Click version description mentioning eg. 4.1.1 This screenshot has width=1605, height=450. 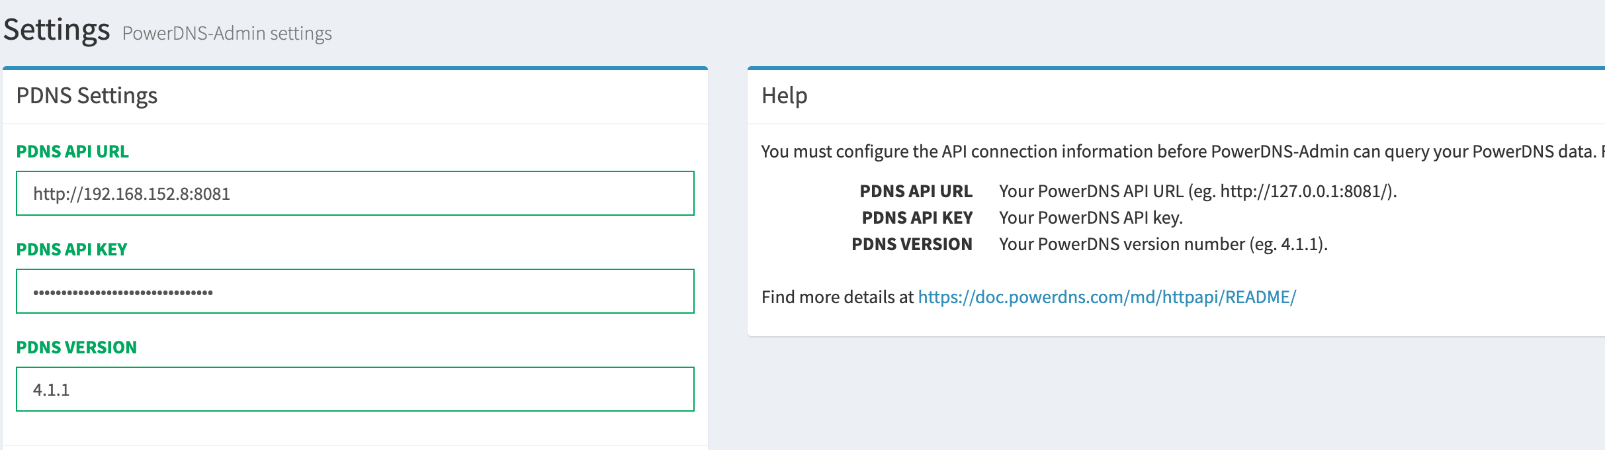[x=1163, y=244]
